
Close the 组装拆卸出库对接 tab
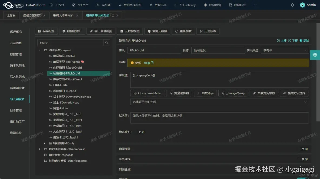pos(117,15)
